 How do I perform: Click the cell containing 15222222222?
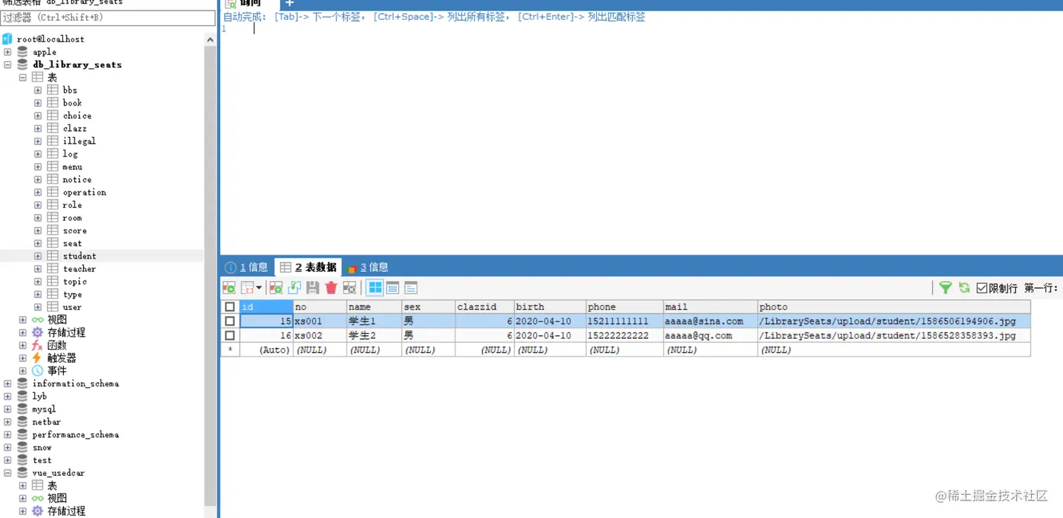click(x=624, y=336)
